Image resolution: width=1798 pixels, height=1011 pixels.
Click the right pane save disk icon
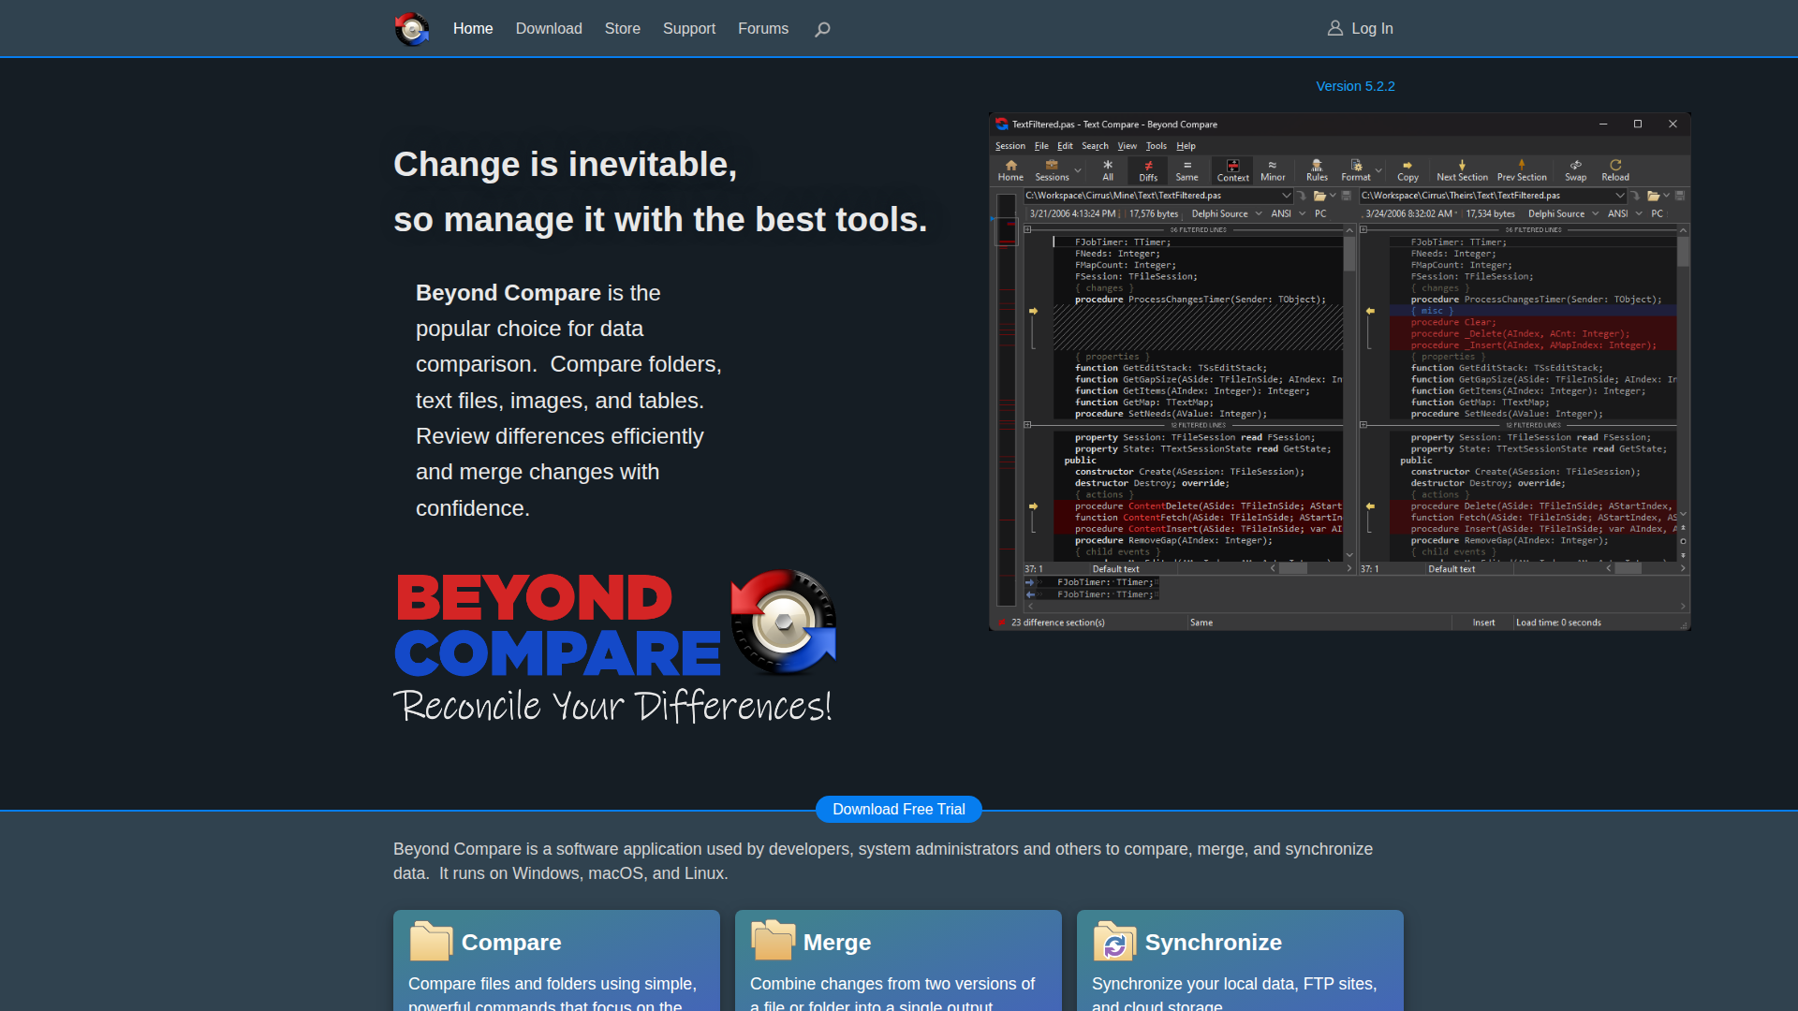coord(1680,196)
